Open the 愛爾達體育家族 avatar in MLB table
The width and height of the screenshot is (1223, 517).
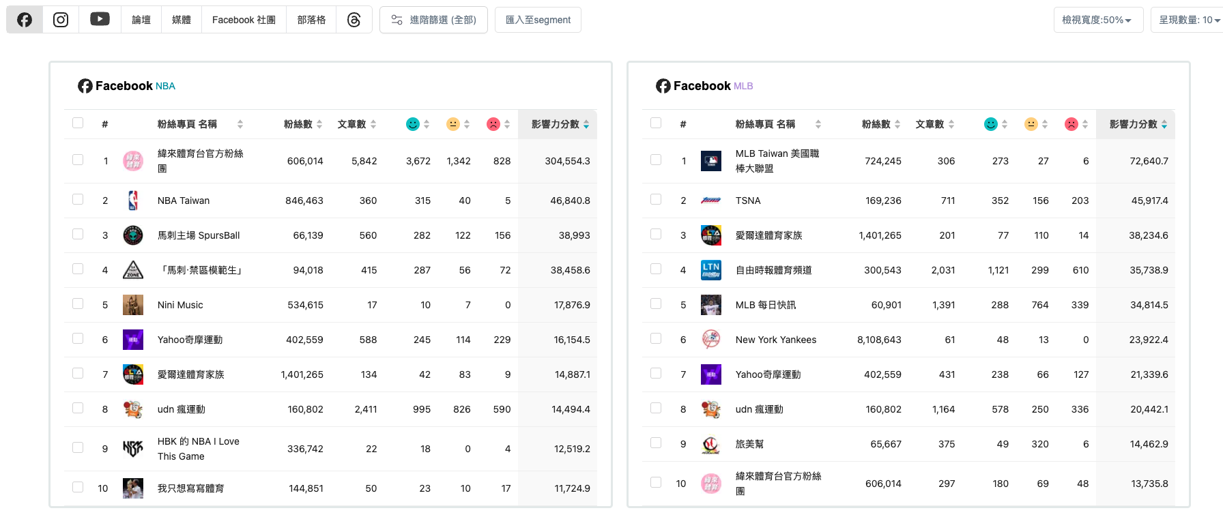point(711,235)
